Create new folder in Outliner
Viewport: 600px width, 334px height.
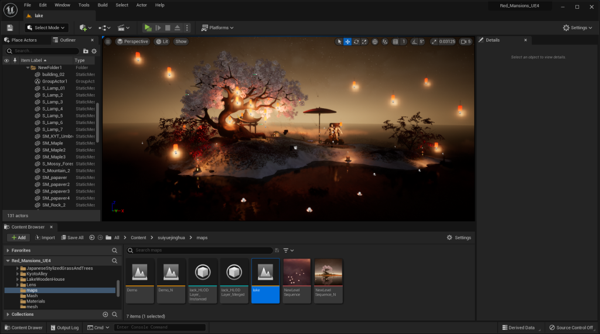[x=86, y=51]
